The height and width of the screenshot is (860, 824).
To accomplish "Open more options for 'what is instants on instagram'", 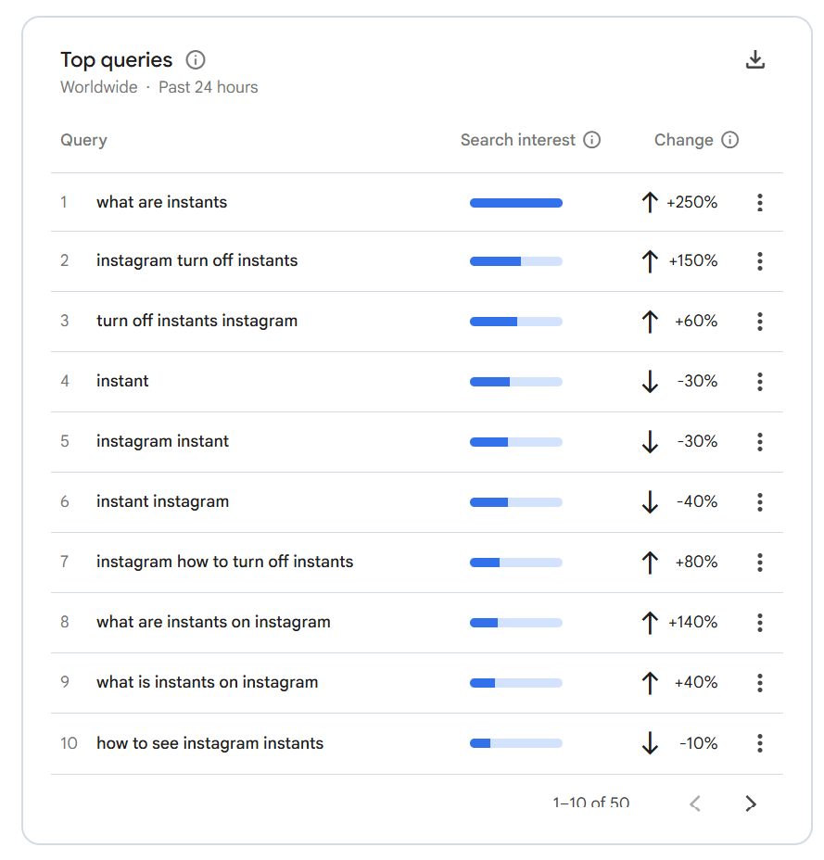I will pos(760,683).
